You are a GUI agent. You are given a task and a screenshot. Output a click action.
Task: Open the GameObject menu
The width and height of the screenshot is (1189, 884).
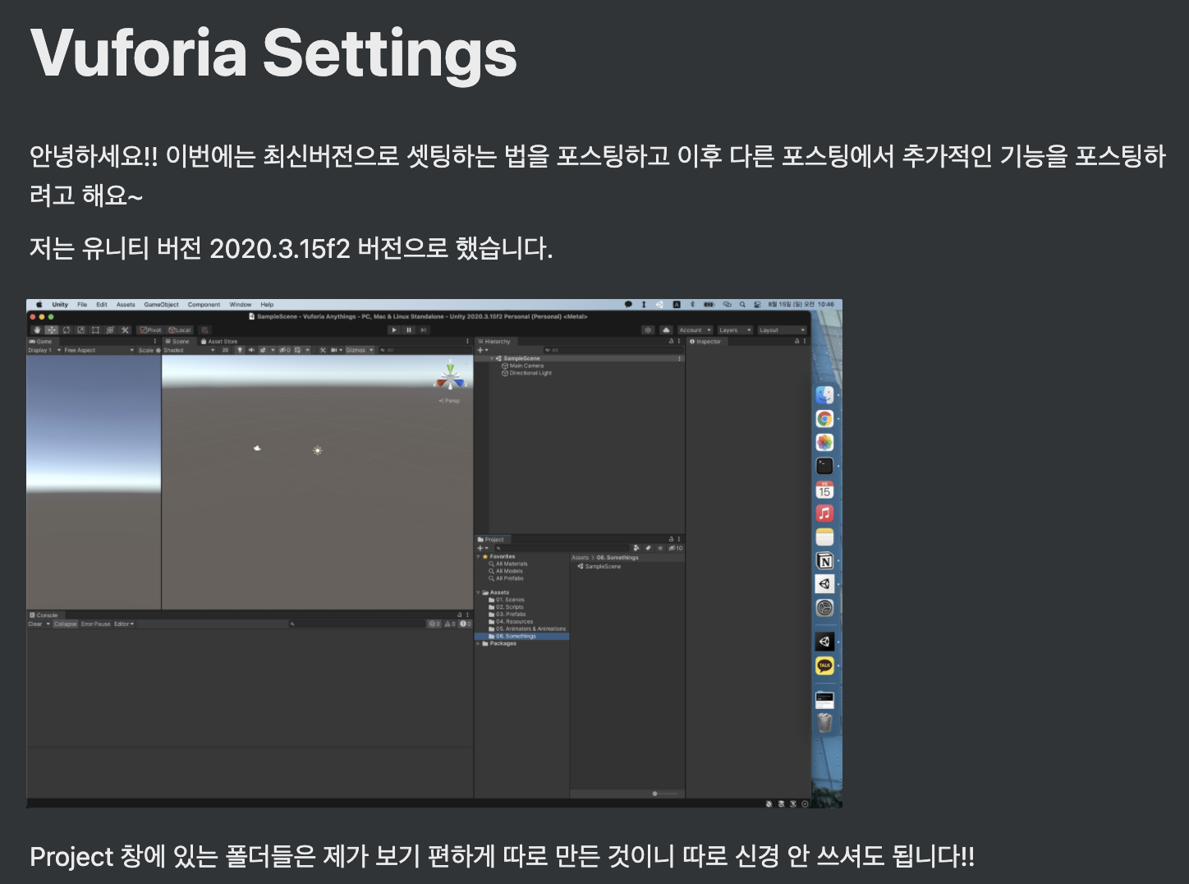pos(161,304)
